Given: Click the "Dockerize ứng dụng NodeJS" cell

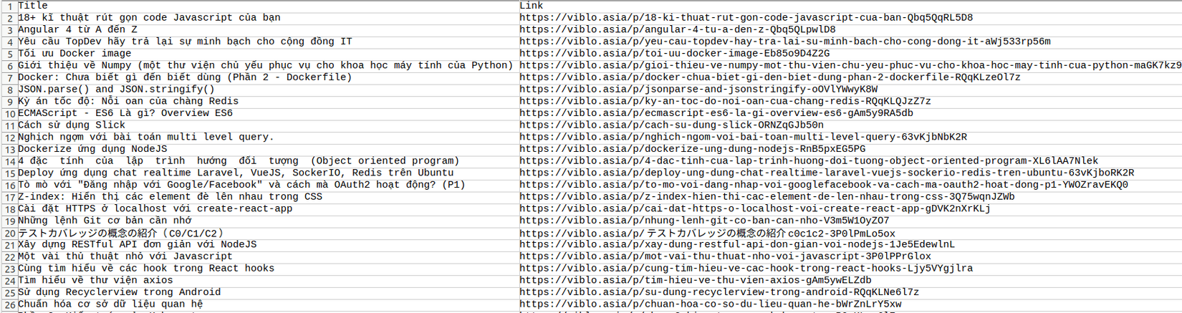Looking at the screenshot, I should [x=92, y=149].
